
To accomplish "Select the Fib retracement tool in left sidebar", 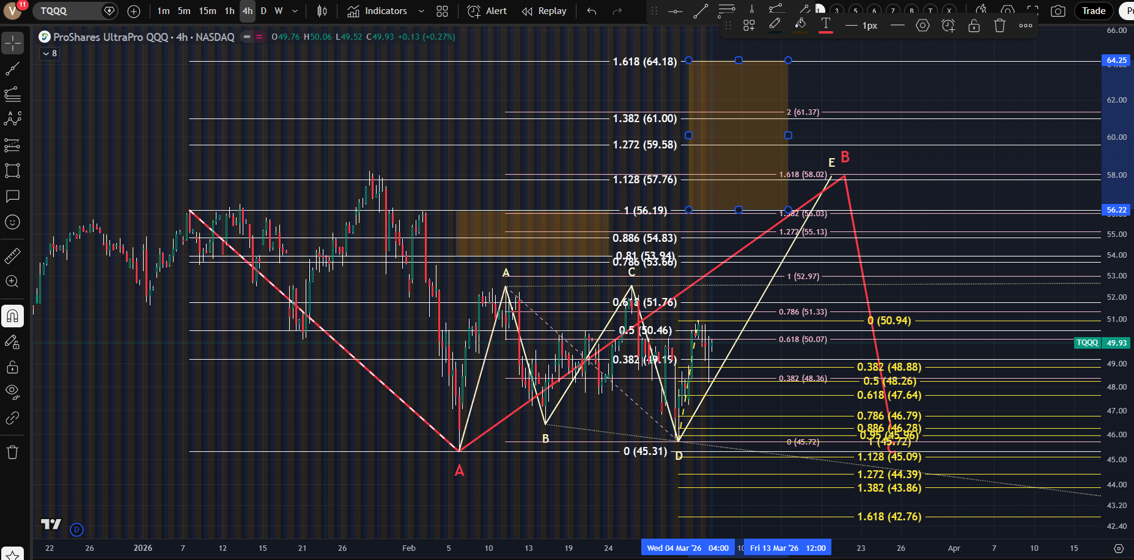I will click(12, 94).
